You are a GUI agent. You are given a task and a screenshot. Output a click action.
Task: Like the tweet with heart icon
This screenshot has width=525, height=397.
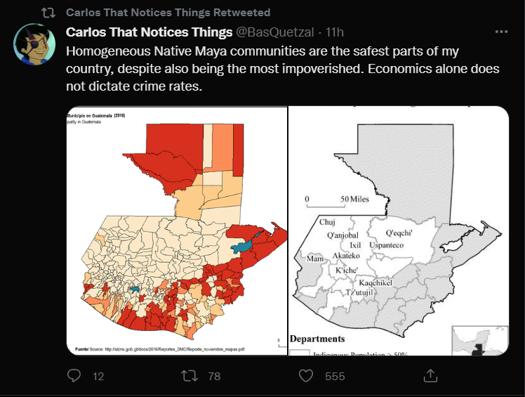tap(306, 376)
